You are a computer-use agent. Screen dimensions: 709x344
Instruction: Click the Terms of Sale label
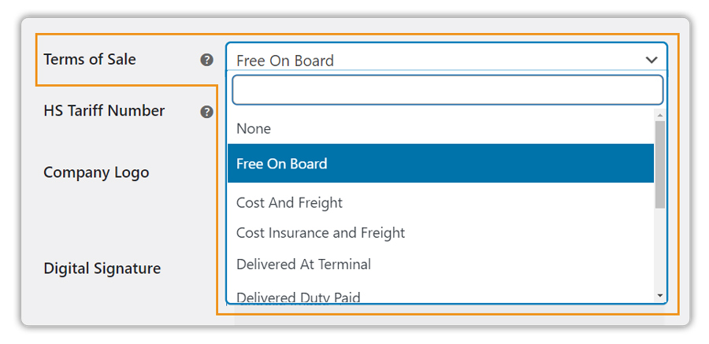tap(90, 59)
